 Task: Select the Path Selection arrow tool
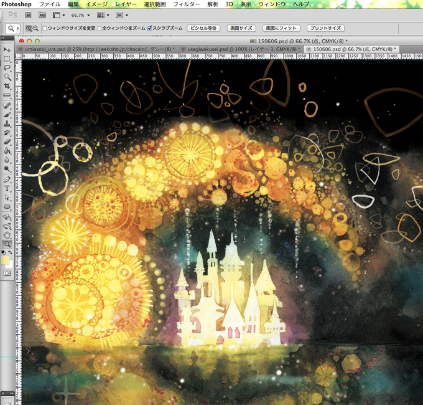point(7,198)
